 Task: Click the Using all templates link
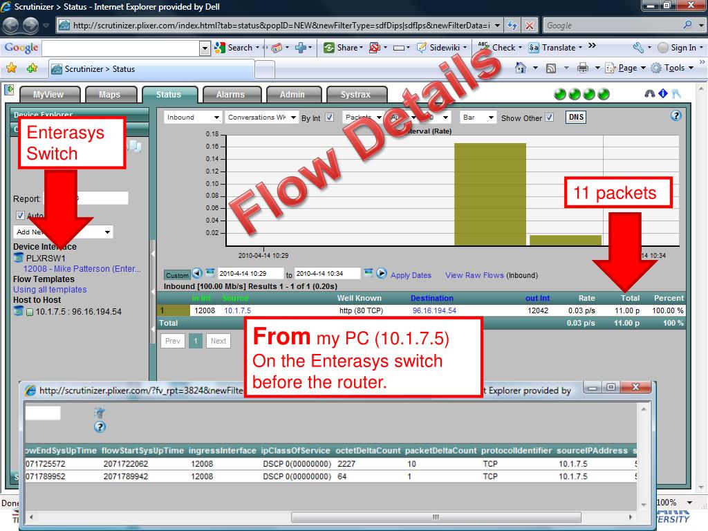point(50,290)
